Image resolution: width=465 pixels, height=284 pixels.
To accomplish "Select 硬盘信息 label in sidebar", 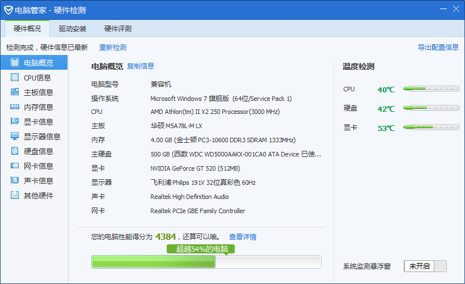I will point(38,151).
